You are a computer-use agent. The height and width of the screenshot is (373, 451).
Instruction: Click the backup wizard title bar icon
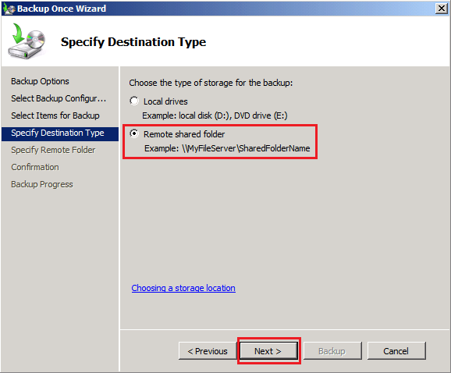[9, 9]
